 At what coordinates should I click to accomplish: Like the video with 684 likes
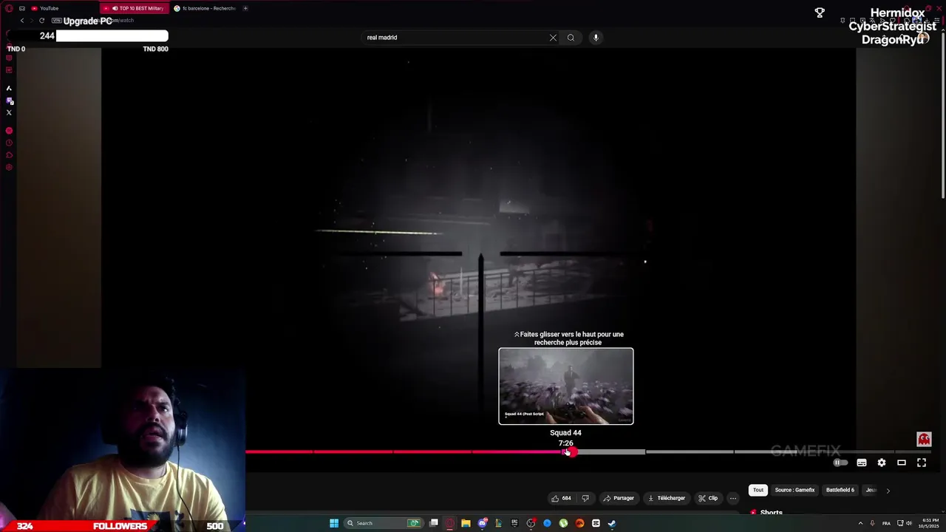[x=562, y=498]
